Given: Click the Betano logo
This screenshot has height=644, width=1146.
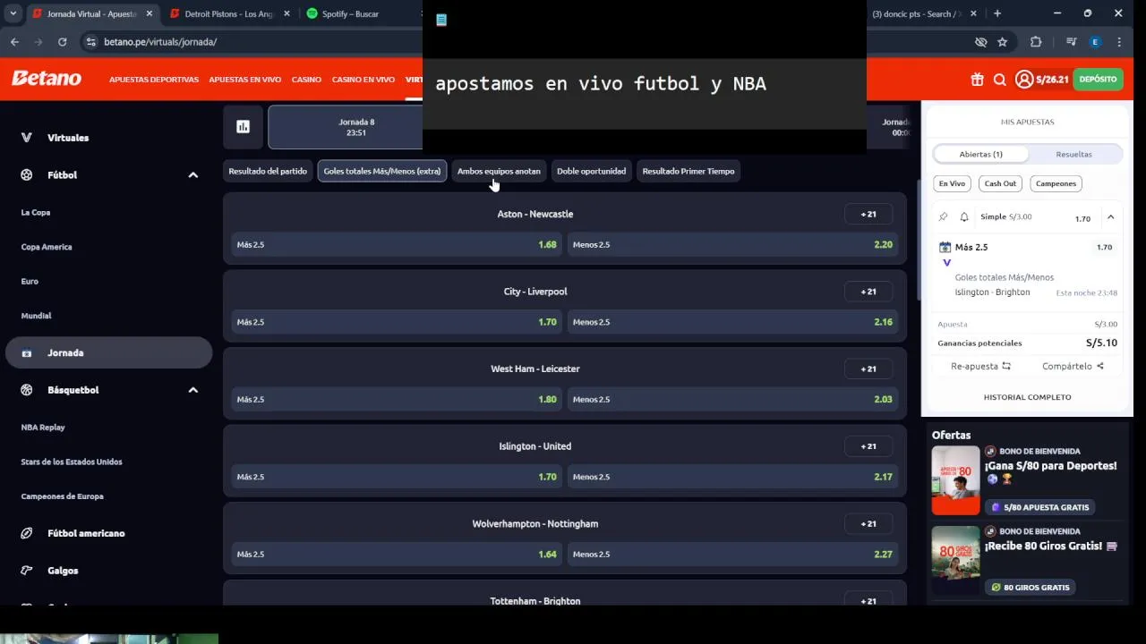Looking at the screenshot, I should click(x=47, y=79).
